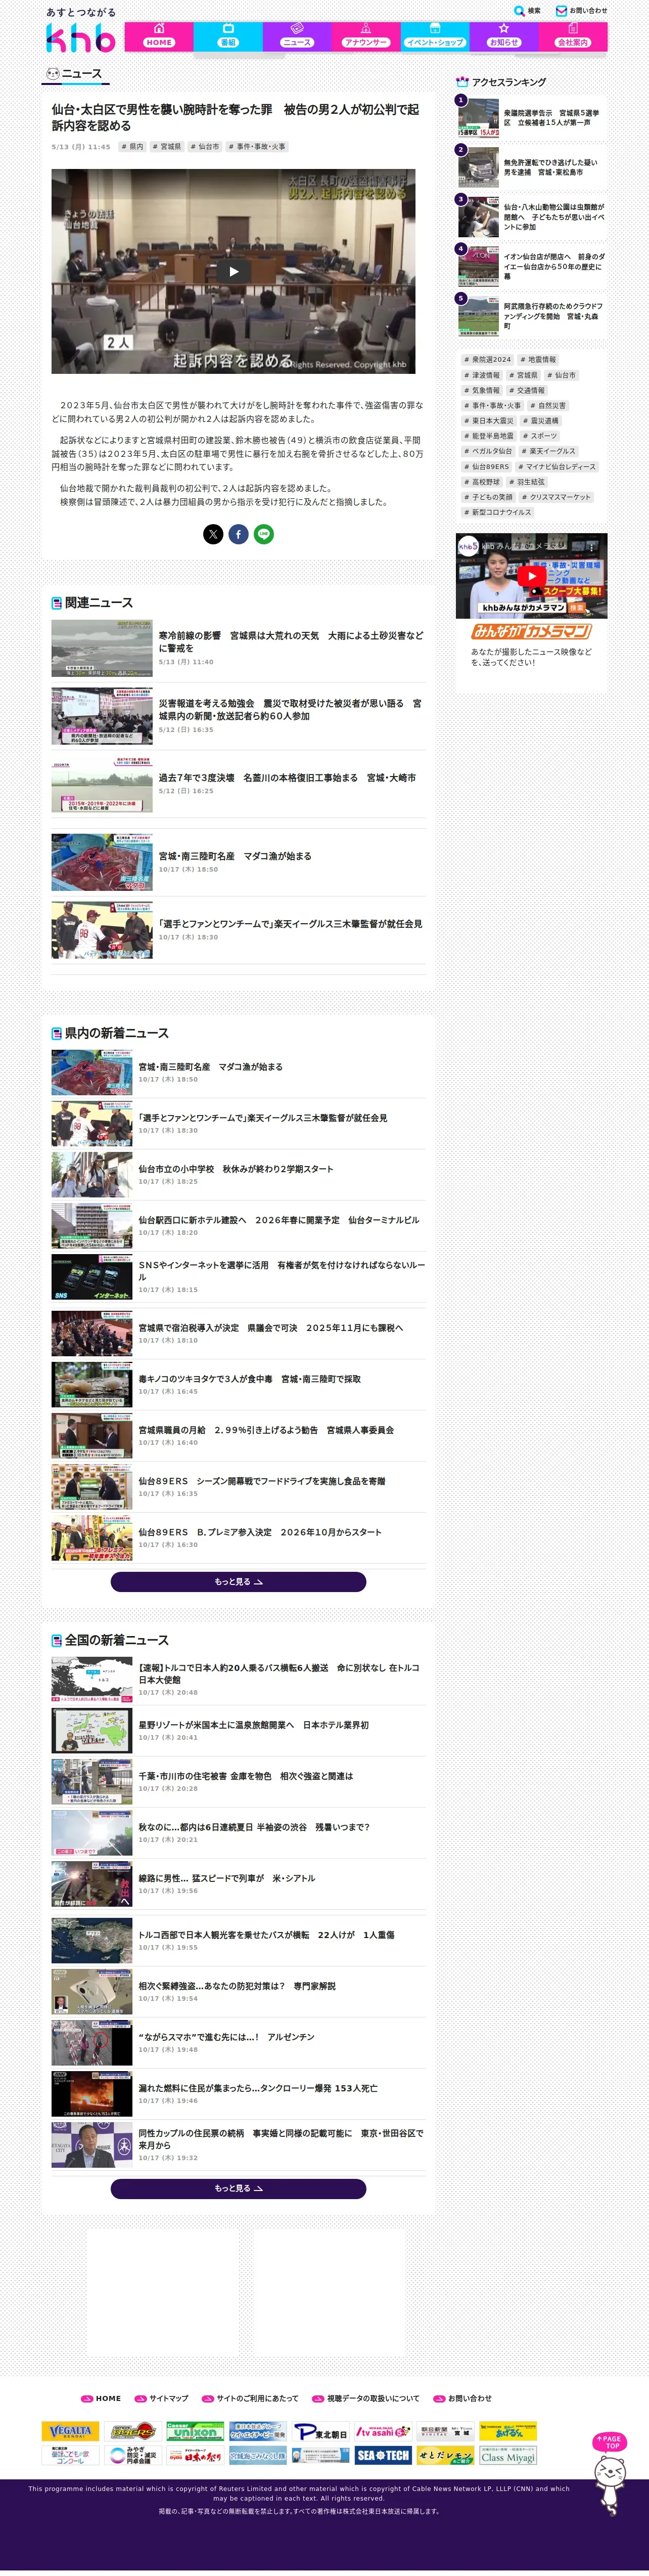Select the 仙台89ERS tag in sidebar
Screen dimensions: 649x2576
click(x=487, y=466)
